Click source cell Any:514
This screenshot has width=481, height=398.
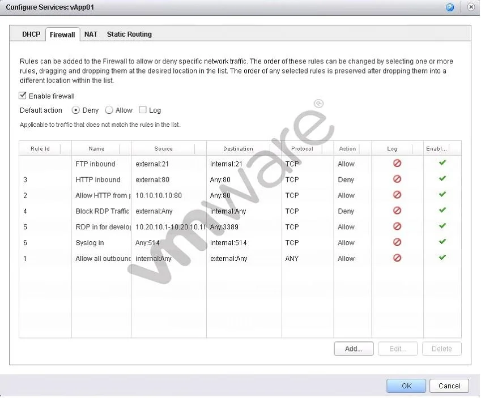pos(147,243)
